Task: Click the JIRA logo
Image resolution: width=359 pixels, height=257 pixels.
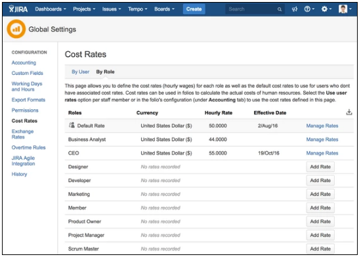Action: pyautogui.click(x=18, y=9)
